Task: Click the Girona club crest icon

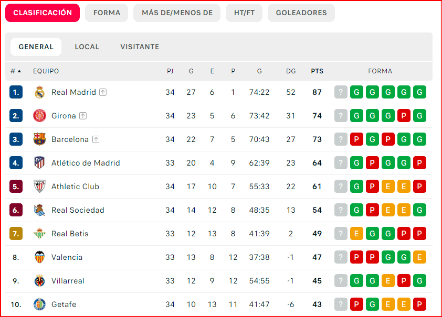Action: (40, 116)
